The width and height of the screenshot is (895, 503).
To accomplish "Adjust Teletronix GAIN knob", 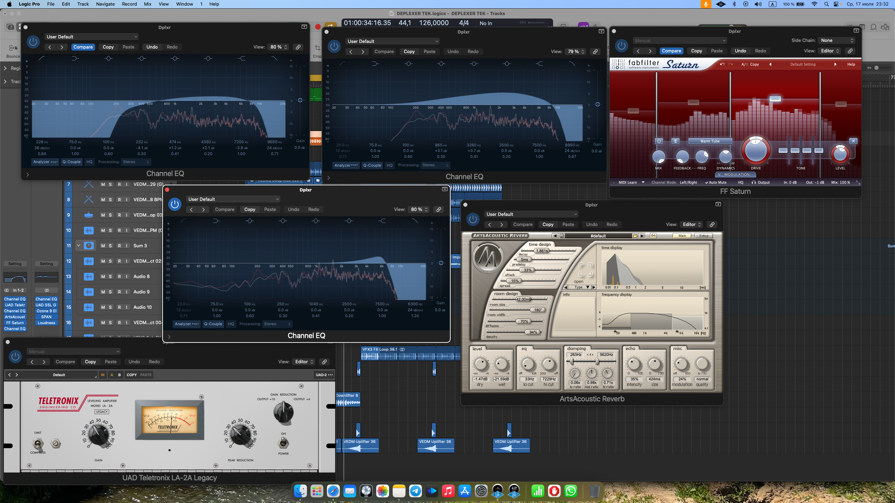I will pyautogui.click(x=99, y=435).
